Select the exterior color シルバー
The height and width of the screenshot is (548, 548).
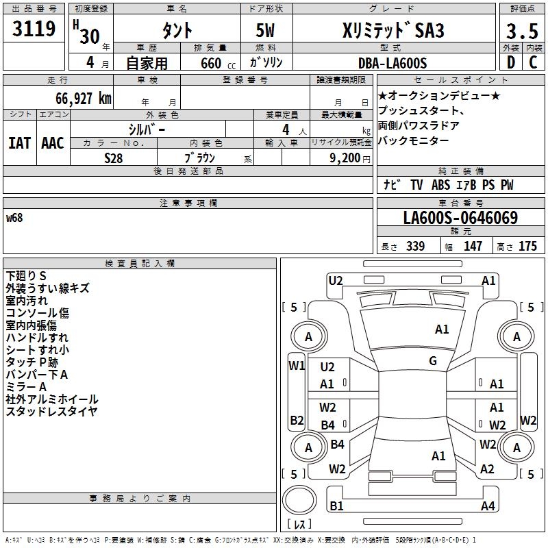tap(147, 129)
